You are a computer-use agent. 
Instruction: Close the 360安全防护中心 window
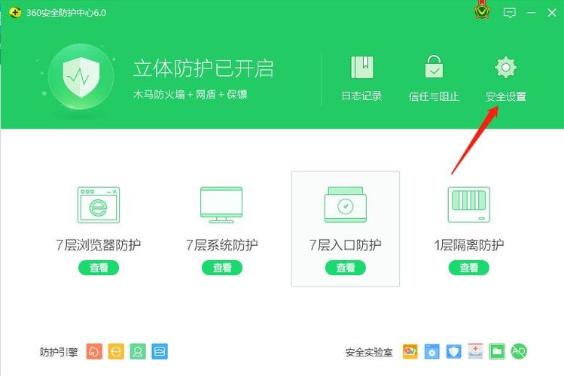[x=552, y=13]
